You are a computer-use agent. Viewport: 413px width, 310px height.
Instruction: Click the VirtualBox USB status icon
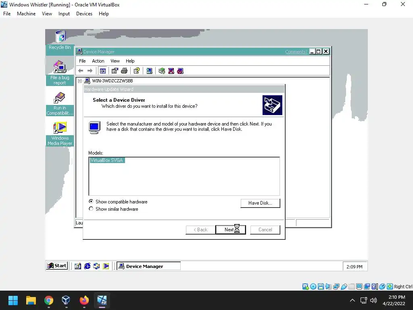tap(344, 287)
